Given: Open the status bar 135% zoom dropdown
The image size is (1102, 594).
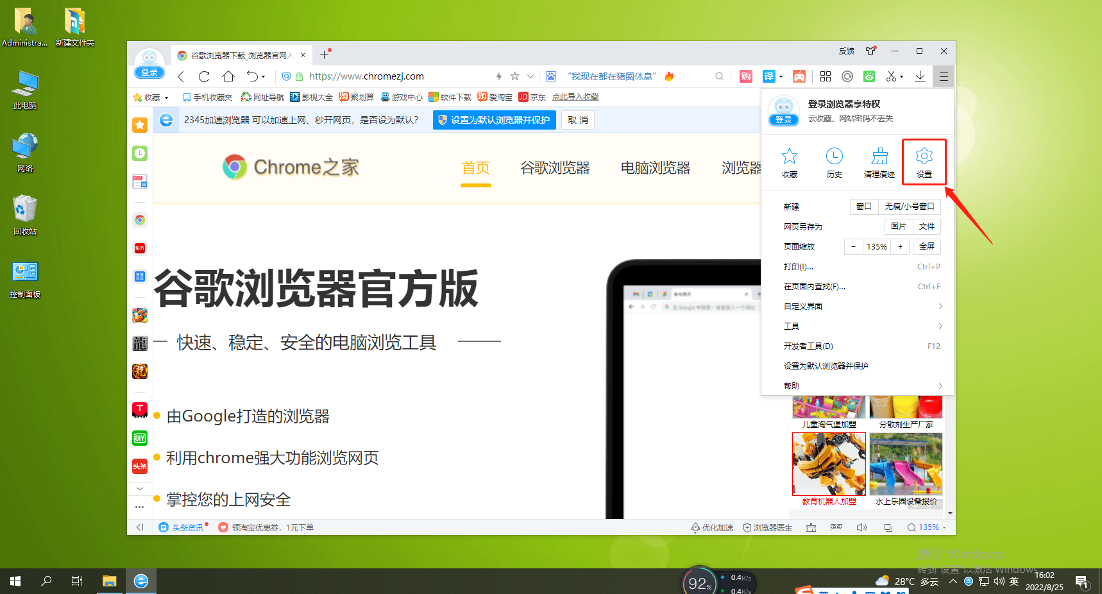Looking at the screenshot, I should point(944,528).
